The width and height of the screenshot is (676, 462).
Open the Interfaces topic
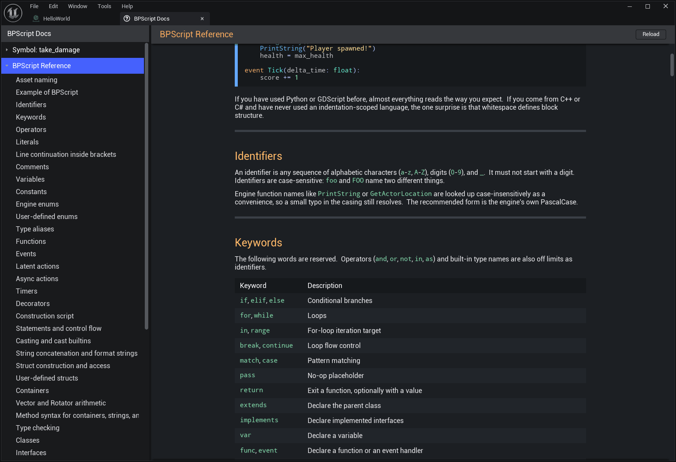pyautogui.click(x=31, y=453)
